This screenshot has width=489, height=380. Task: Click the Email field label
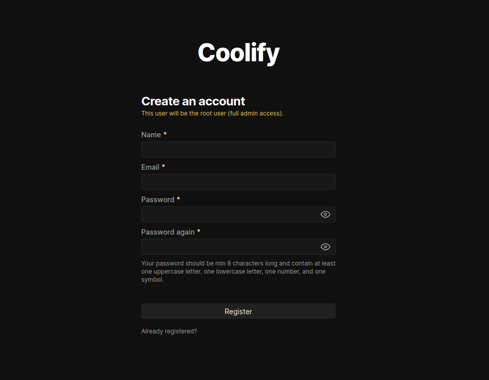150,167
